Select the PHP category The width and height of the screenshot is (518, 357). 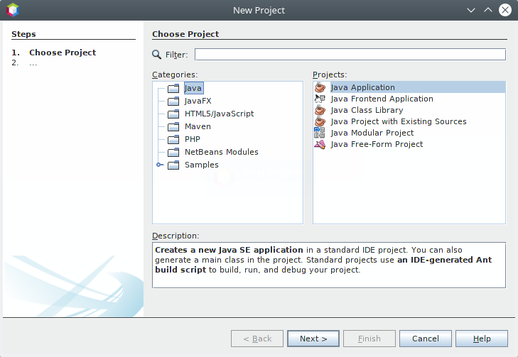[x=193, y=139]
